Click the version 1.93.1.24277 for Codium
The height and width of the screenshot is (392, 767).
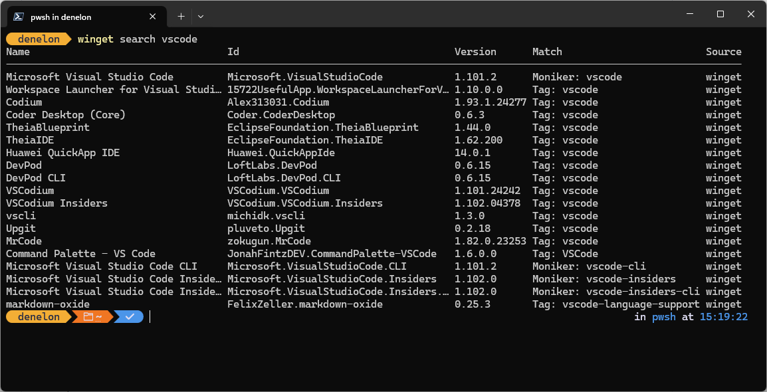(x=490, y=102)
